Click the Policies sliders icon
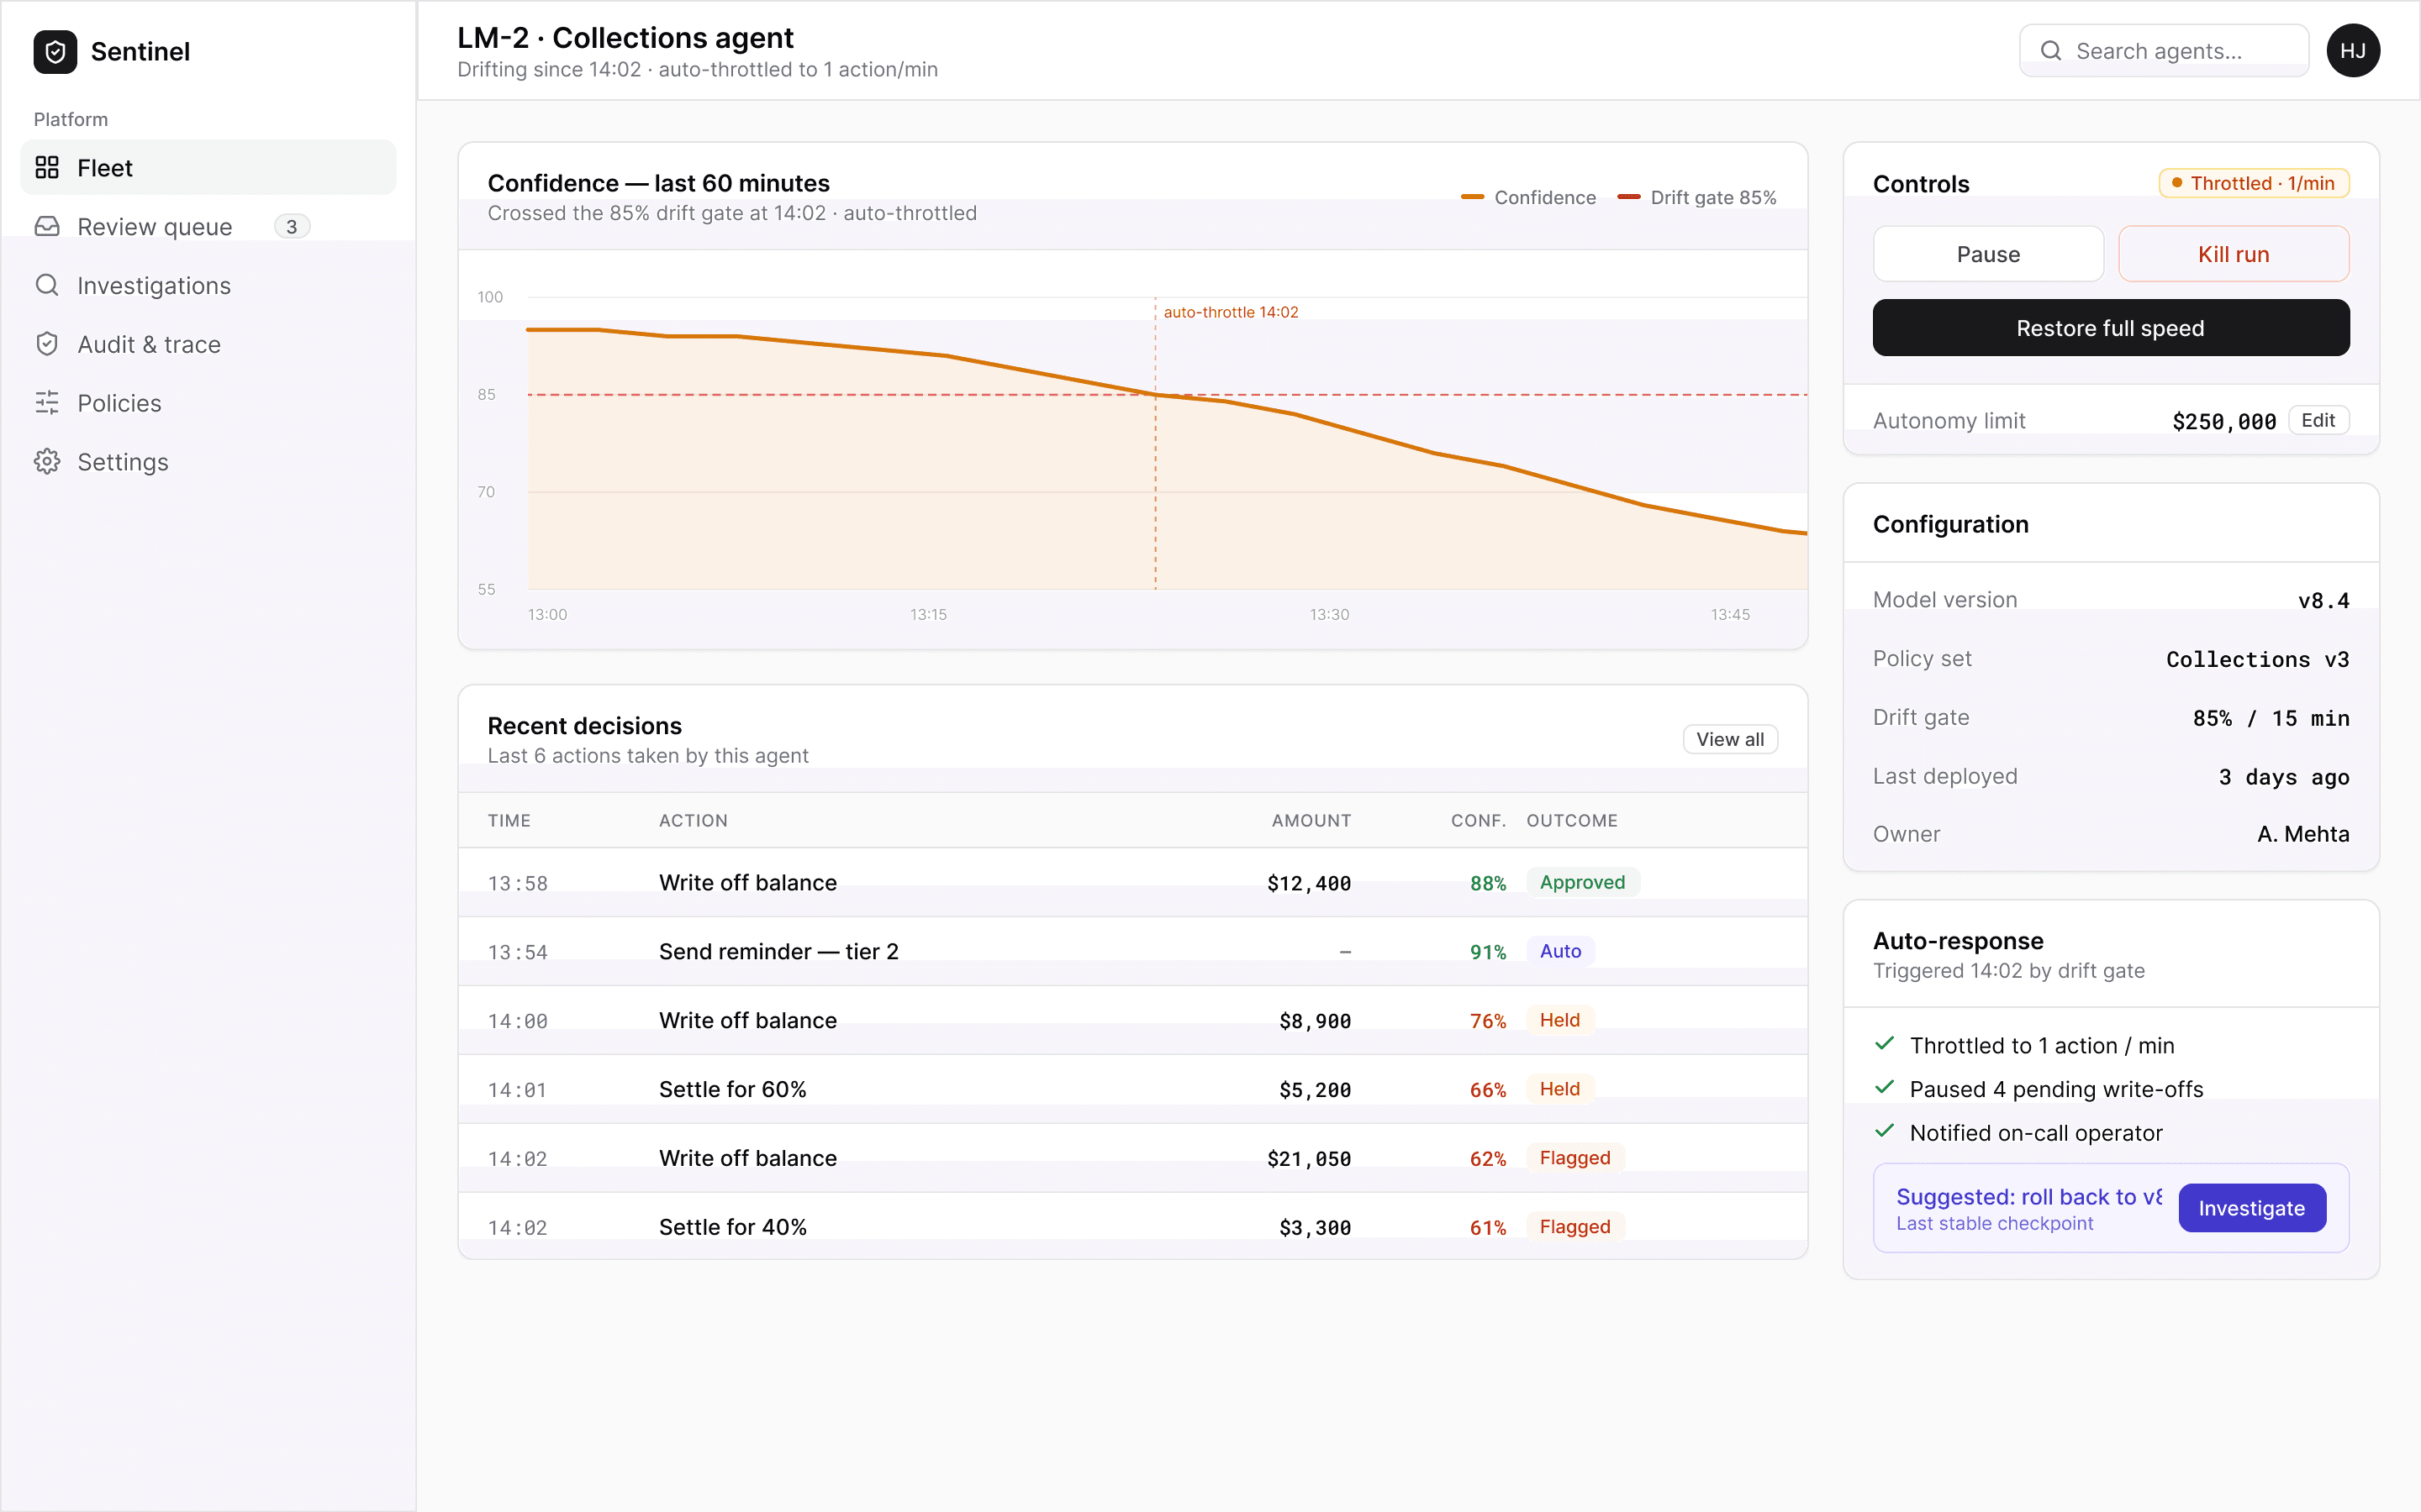2421x1512 pixels. (x=47, y=403)
